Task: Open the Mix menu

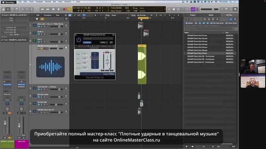Action: coord(54,2)
